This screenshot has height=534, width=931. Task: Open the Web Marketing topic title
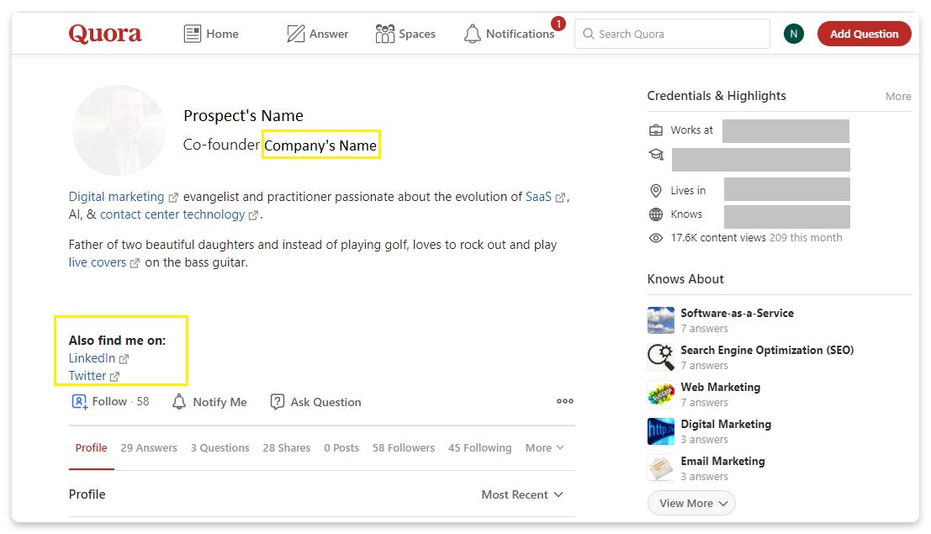(720, 388)
